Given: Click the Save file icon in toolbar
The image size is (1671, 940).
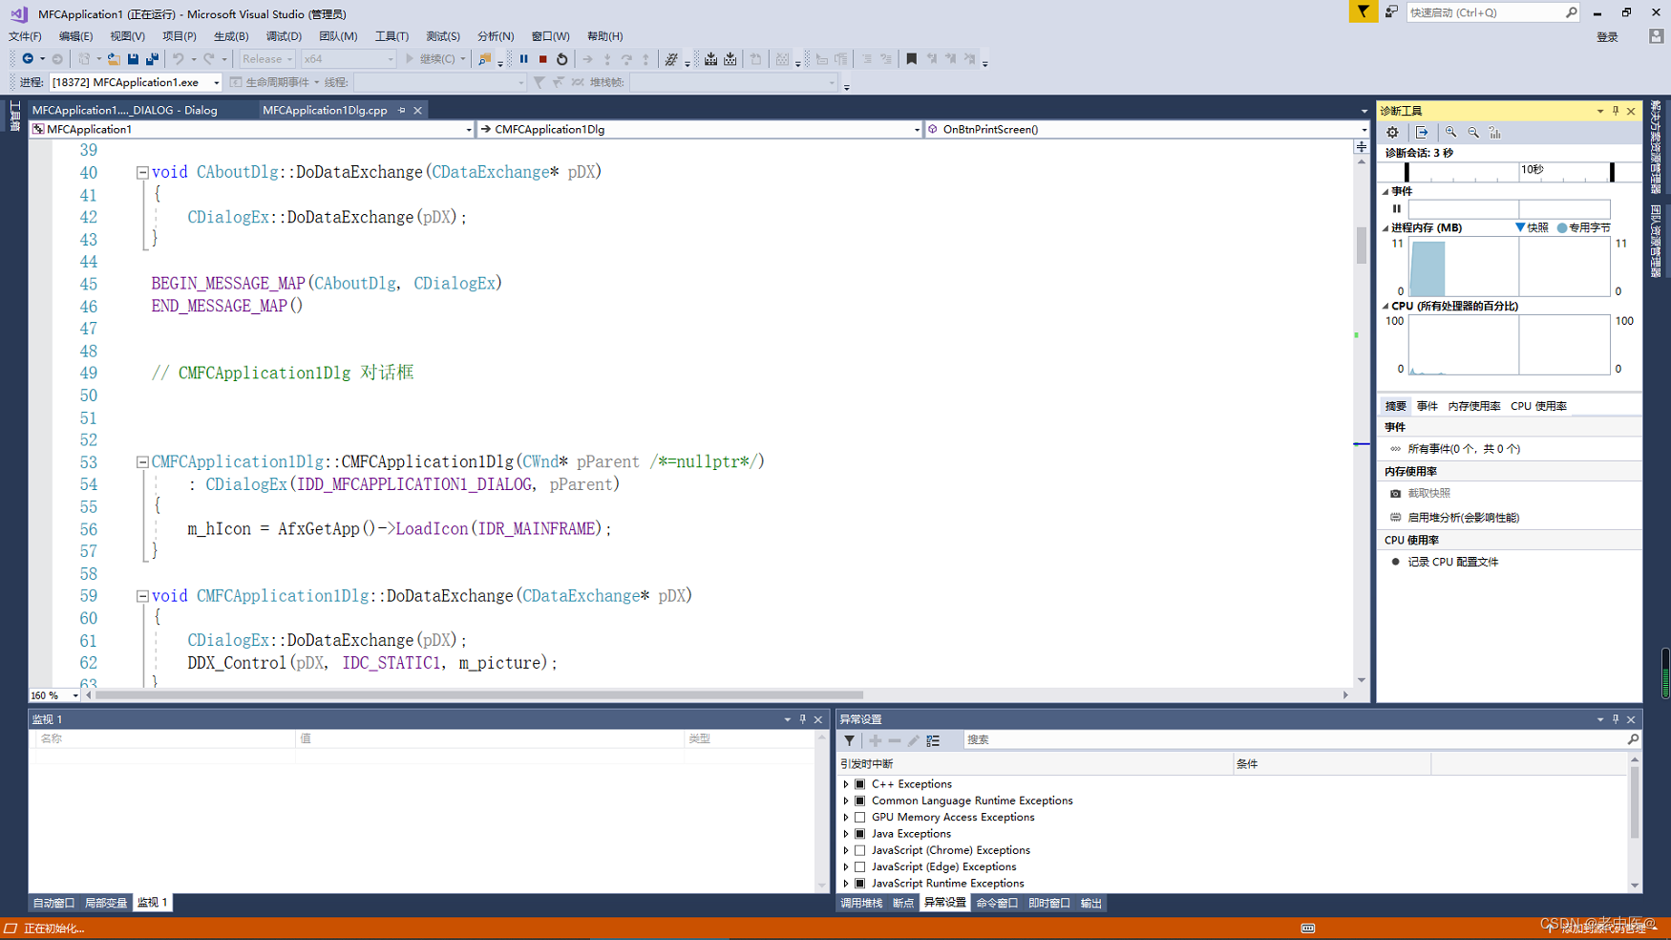Looking at the screenshot, I should pyautogui.click(x=133, y=59).
